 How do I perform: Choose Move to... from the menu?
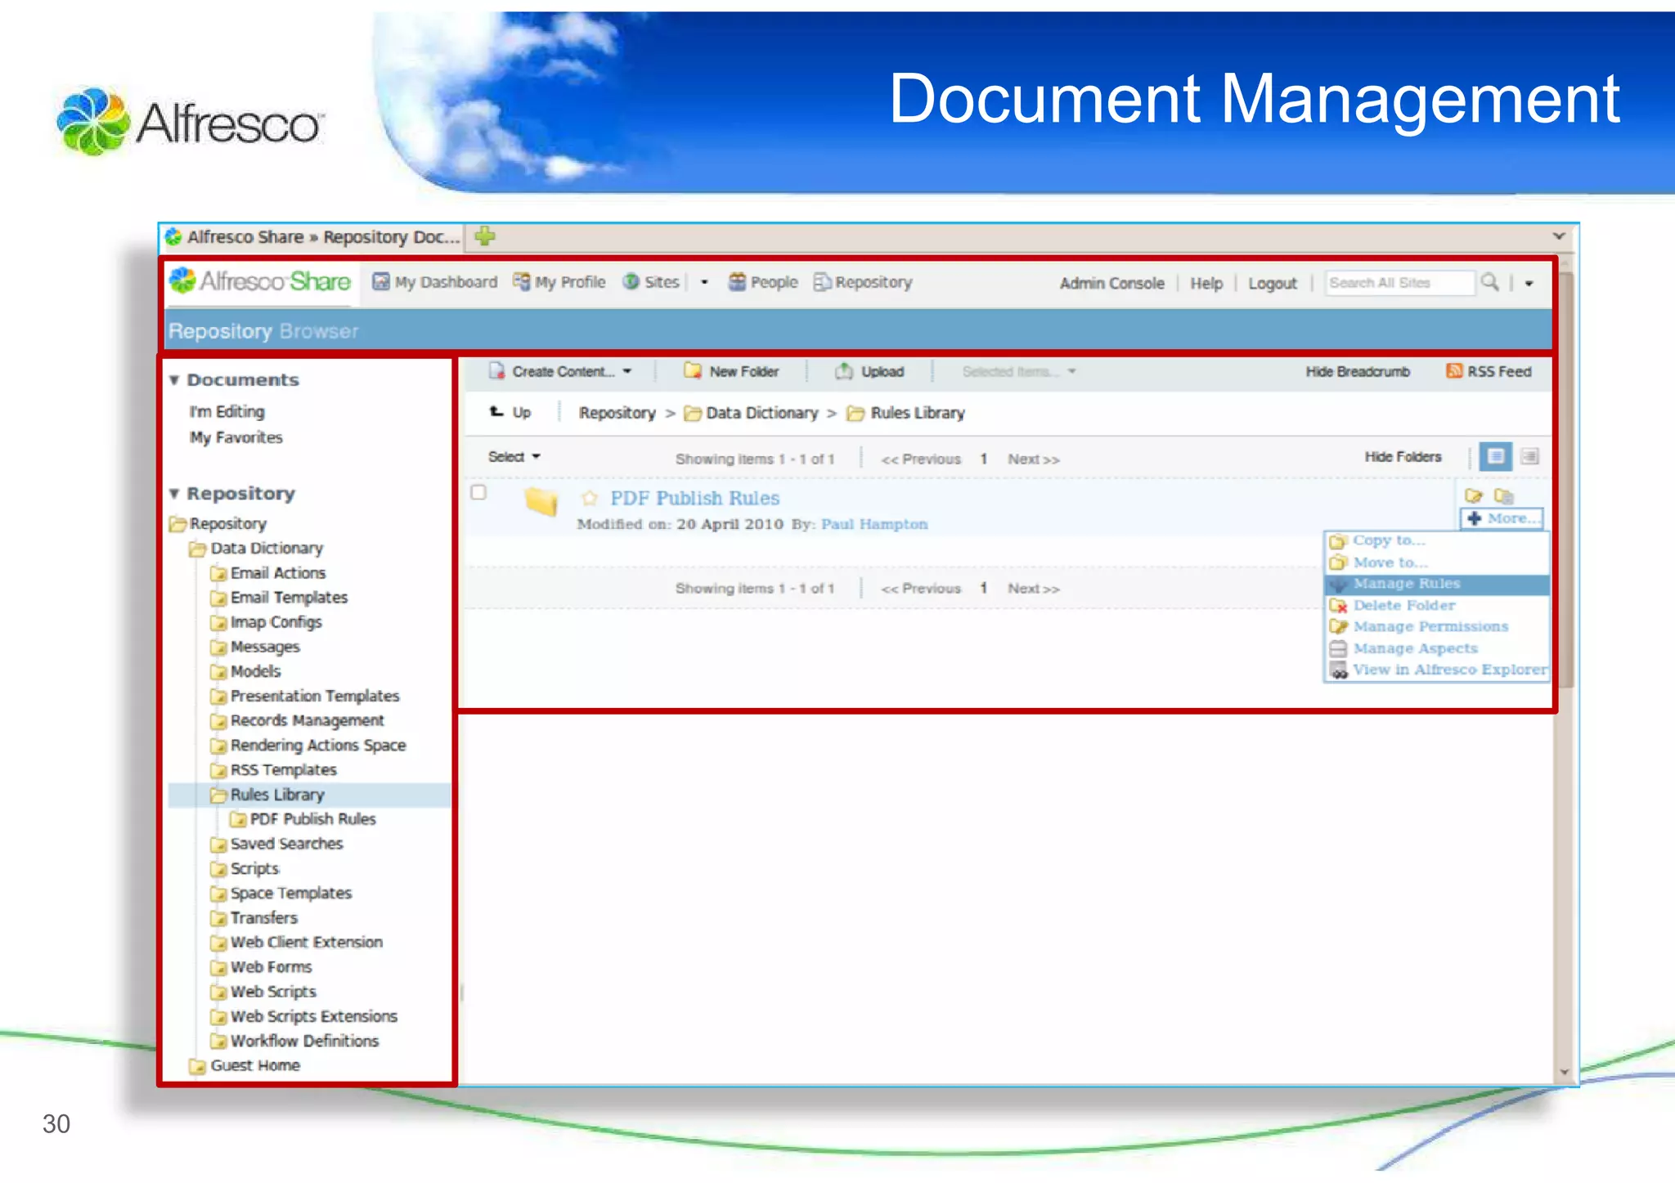tap(1437, 562)
